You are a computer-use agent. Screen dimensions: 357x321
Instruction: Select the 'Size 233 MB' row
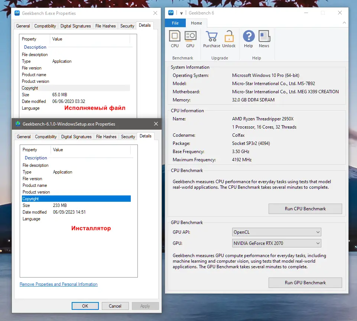coord(76,205)
